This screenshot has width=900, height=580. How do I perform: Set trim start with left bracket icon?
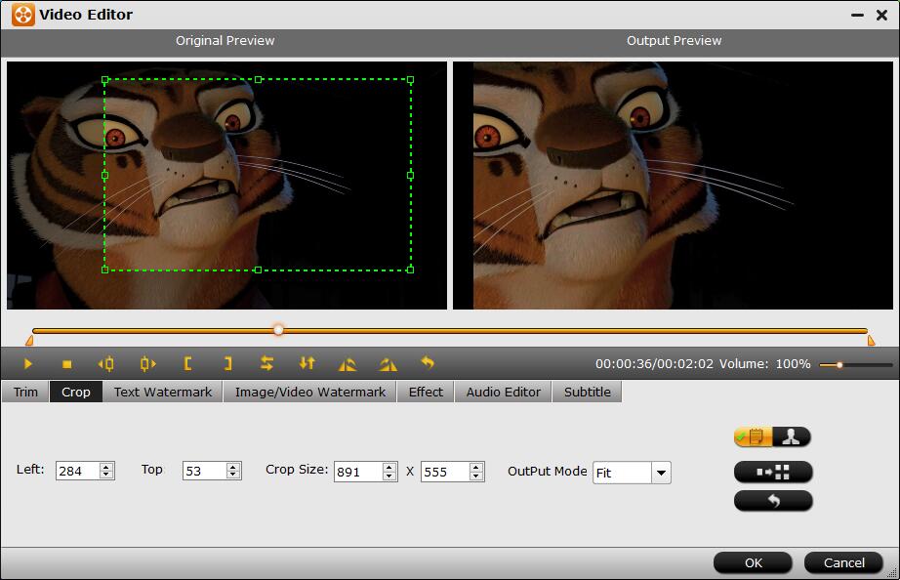point(187,364)
